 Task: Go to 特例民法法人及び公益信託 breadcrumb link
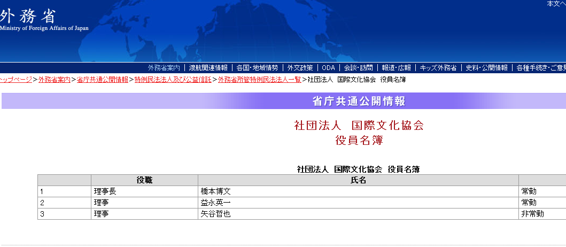[173, 80]
